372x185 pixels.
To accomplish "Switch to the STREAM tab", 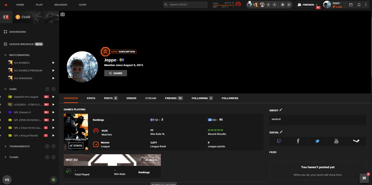I will (x=151, y=98).
